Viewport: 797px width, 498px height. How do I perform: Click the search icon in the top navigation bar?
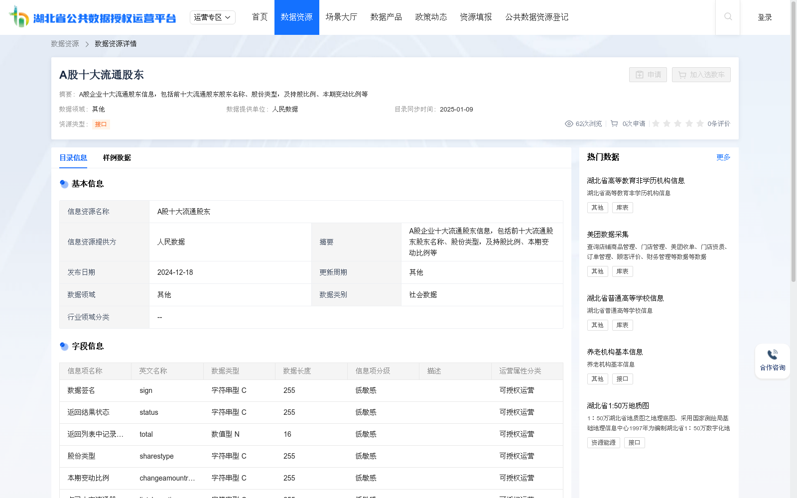[x=728, y=17]
